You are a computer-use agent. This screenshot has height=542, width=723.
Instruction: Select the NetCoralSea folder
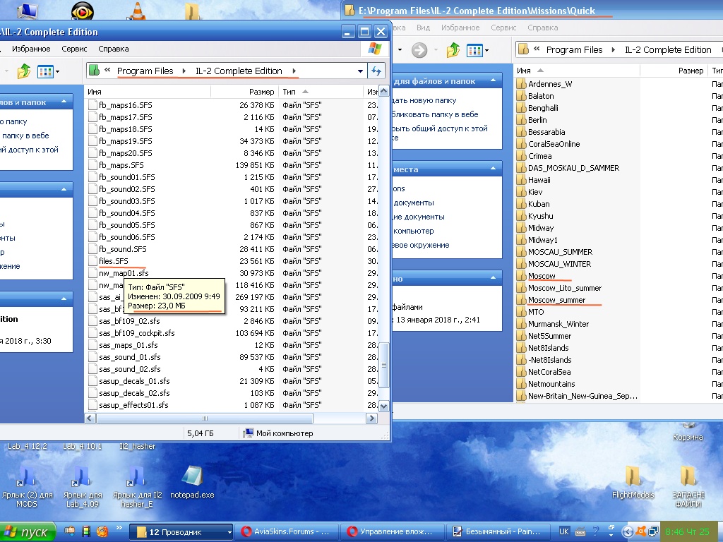pyautogui.click(x=549, y=371)
